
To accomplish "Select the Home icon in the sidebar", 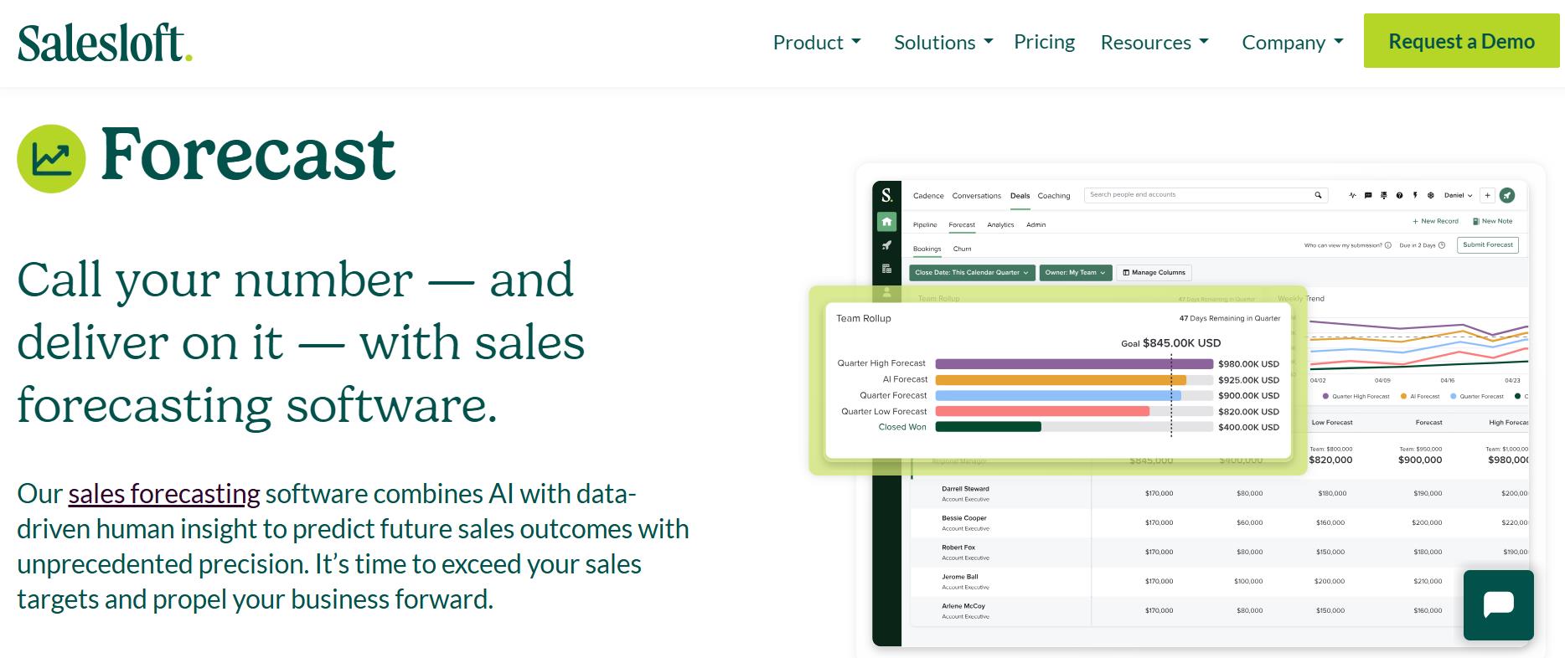I will click(x=887, y=221).
